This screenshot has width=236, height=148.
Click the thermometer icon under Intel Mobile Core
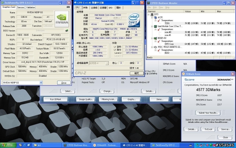(x=159, y=29)
